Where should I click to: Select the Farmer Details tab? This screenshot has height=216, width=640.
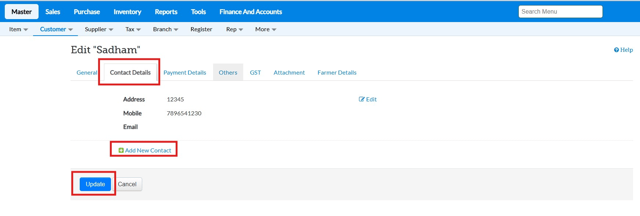[x=337, y=73]
